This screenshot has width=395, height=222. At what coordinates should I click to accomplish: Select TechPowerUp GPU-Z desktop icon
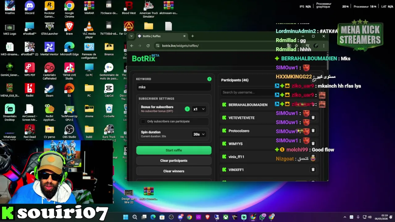coord(69,113)
